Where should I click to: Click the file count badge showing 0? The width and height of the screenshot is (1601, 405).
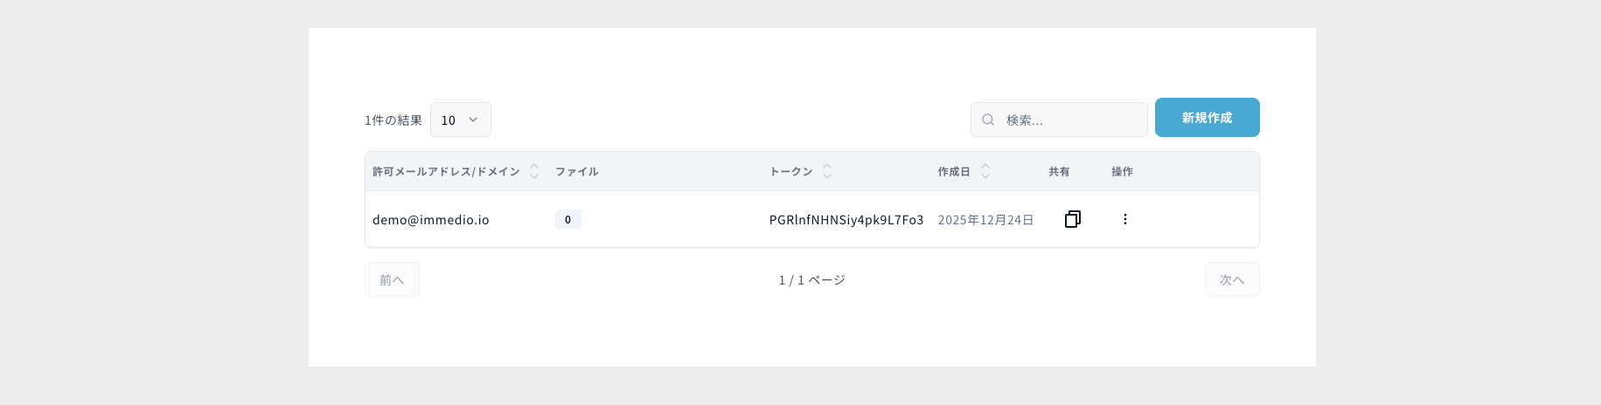point(567,220)
